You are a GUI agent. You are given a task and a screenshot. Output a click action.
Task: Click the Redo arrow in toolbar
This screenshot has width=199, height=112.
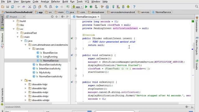(24, 7)
